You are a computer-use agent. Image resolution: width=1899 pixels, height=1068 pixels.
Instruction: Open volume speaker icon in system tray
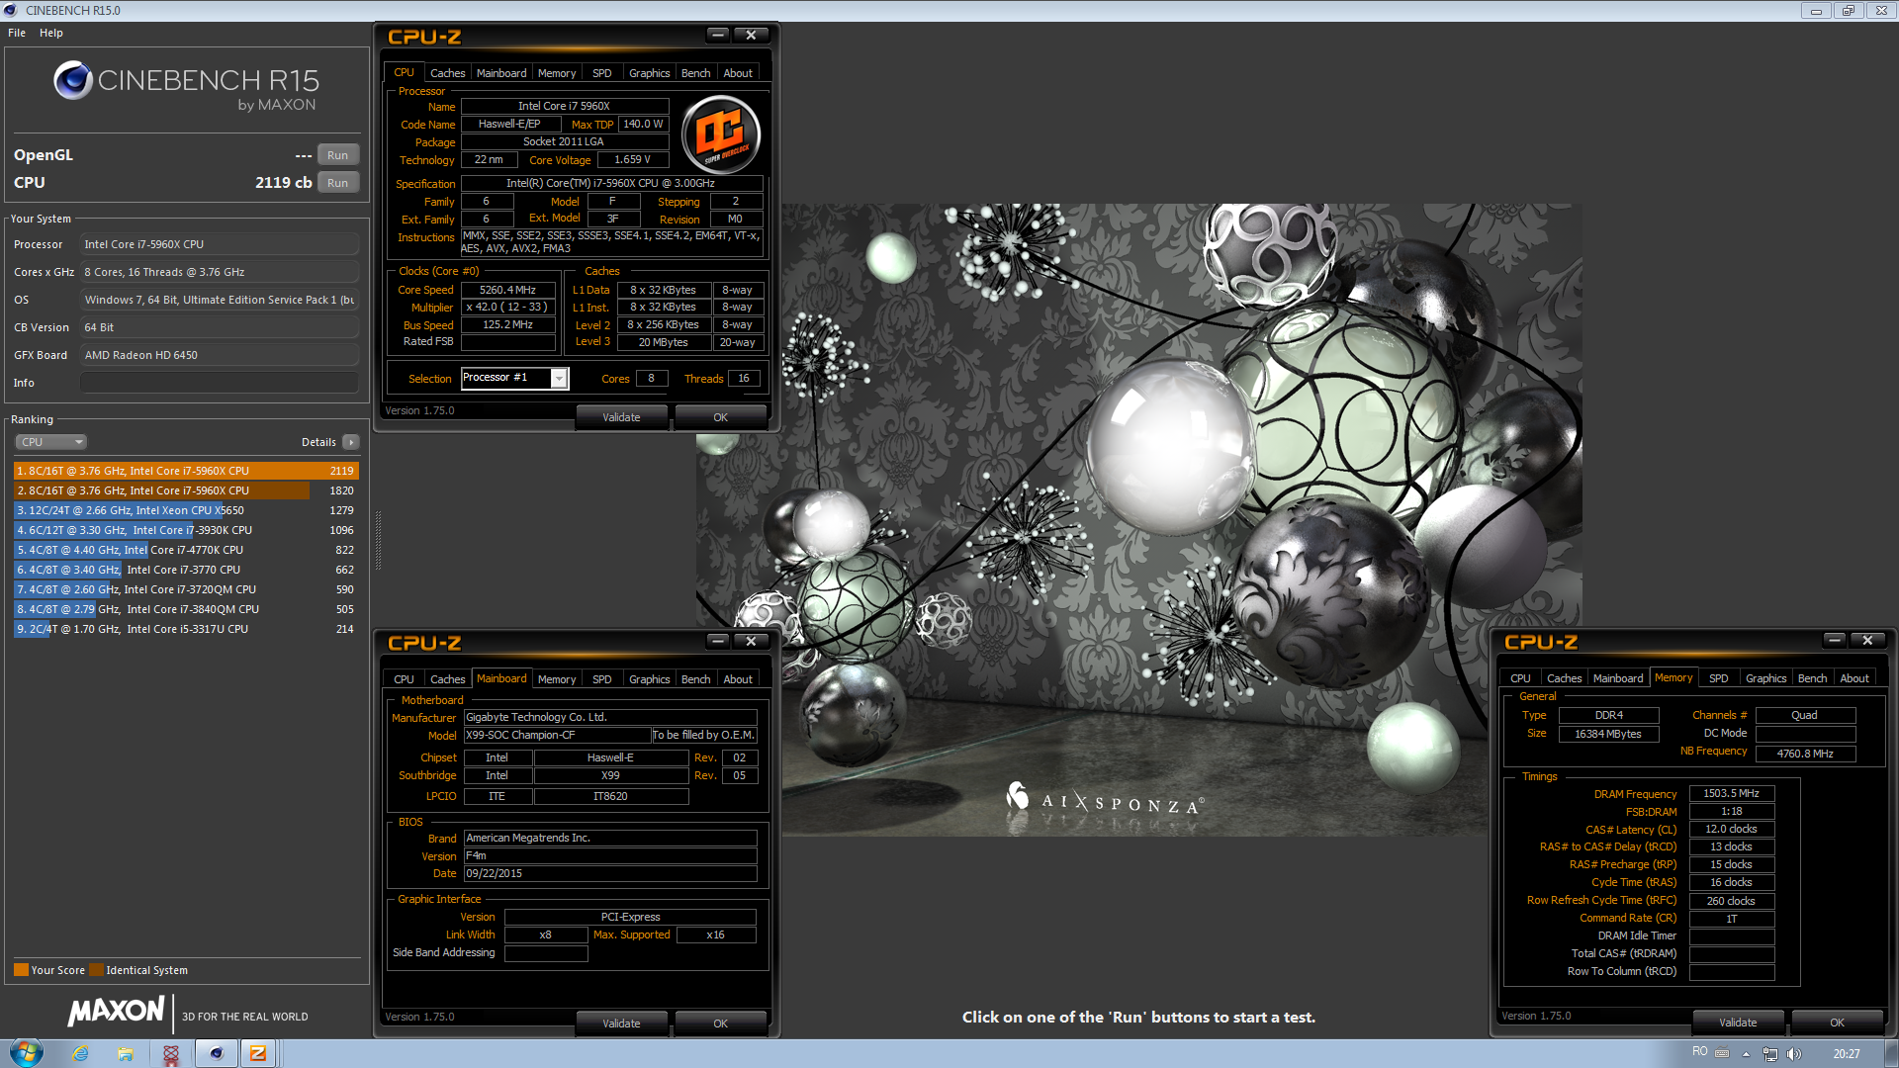point(1794,1054)
